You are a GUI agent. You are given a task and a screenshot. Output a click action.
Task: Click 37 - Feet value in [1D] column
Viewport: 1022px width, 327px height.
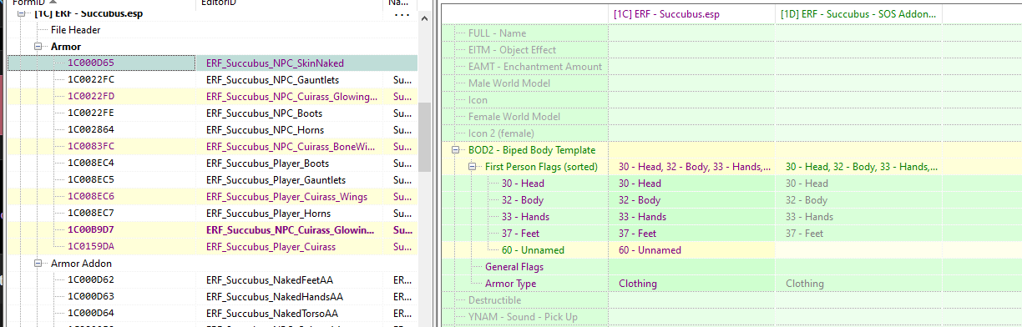(x=804, y=234)
